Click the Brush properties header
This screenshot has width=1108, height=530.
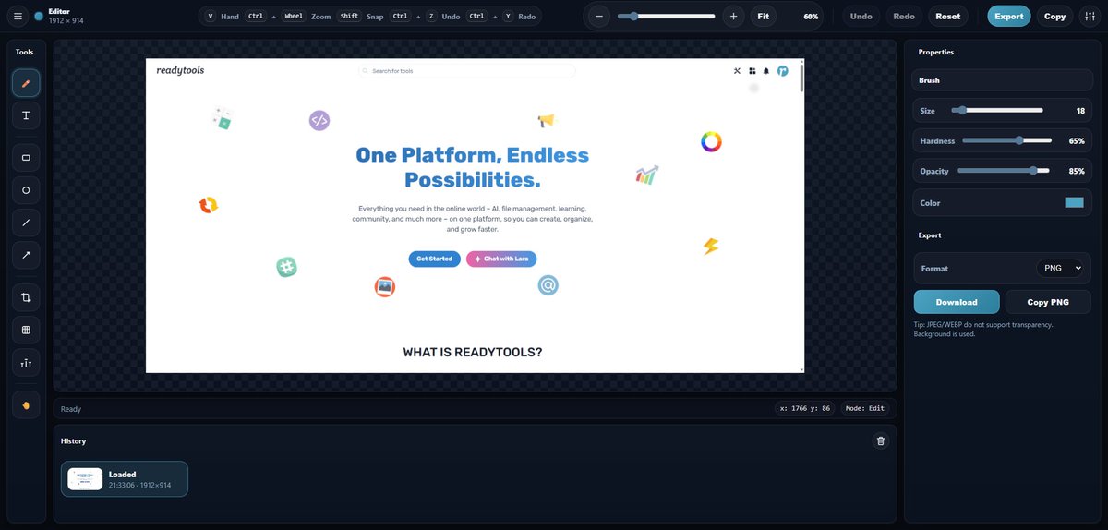(x=1002, y=80)
